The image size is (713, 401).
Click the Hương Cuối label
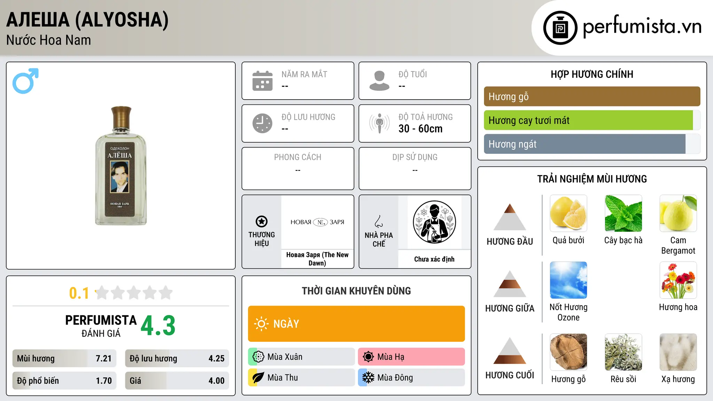[x=510, y=375]
